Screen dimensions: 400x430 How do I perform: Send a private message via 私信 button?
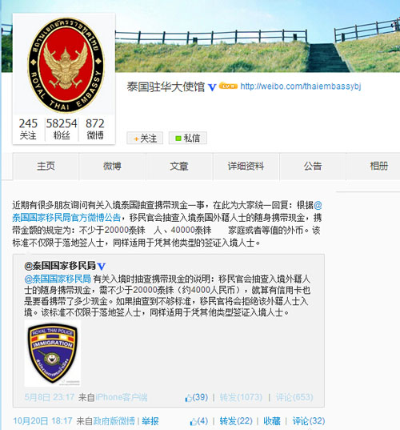click(x=188, y=138)
